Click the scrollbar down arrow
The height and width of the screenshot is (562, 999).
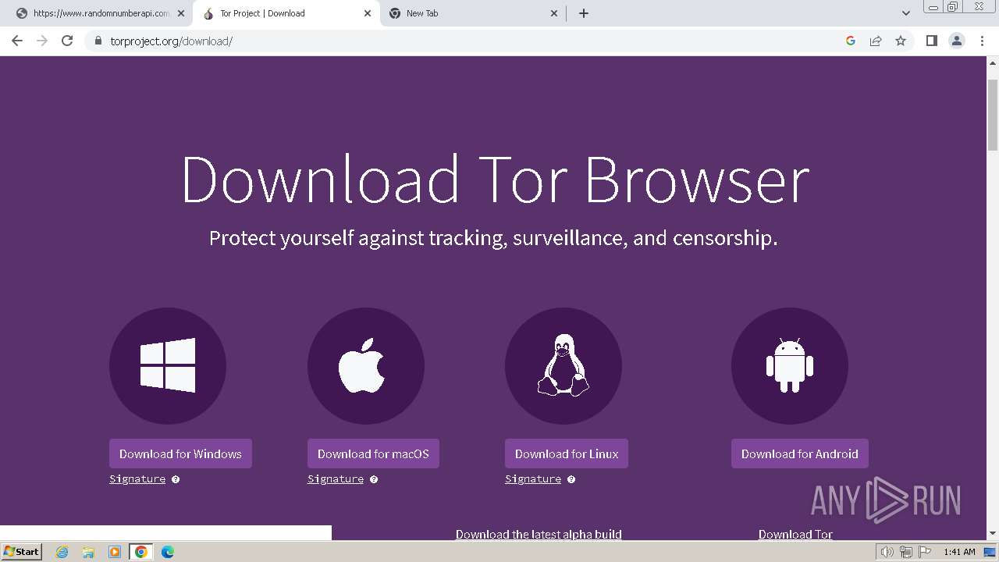(993, 534)
